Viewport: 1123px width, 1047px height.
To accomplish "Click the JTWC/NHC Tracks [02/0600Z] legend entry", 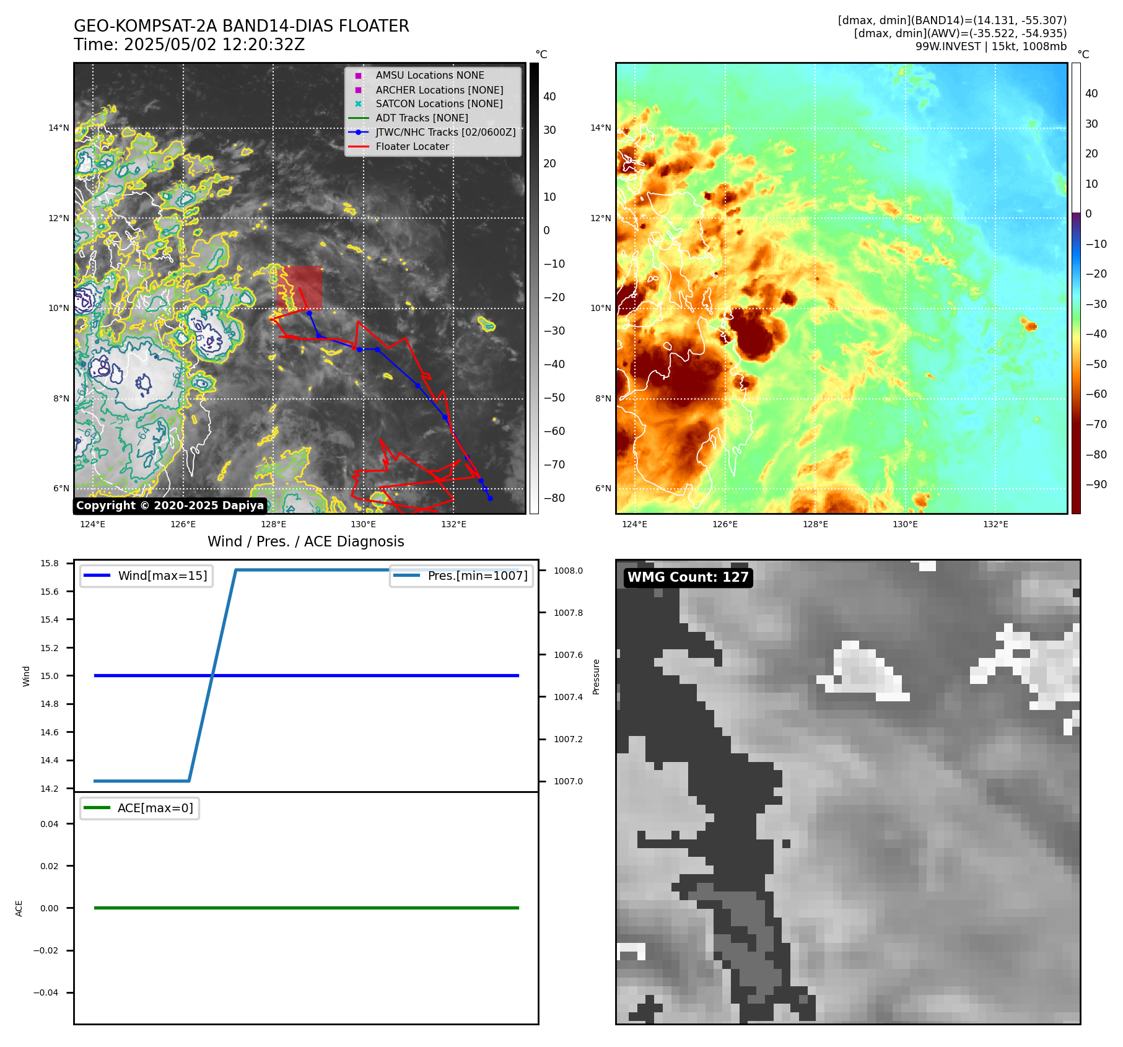I will tap(445, 133).
